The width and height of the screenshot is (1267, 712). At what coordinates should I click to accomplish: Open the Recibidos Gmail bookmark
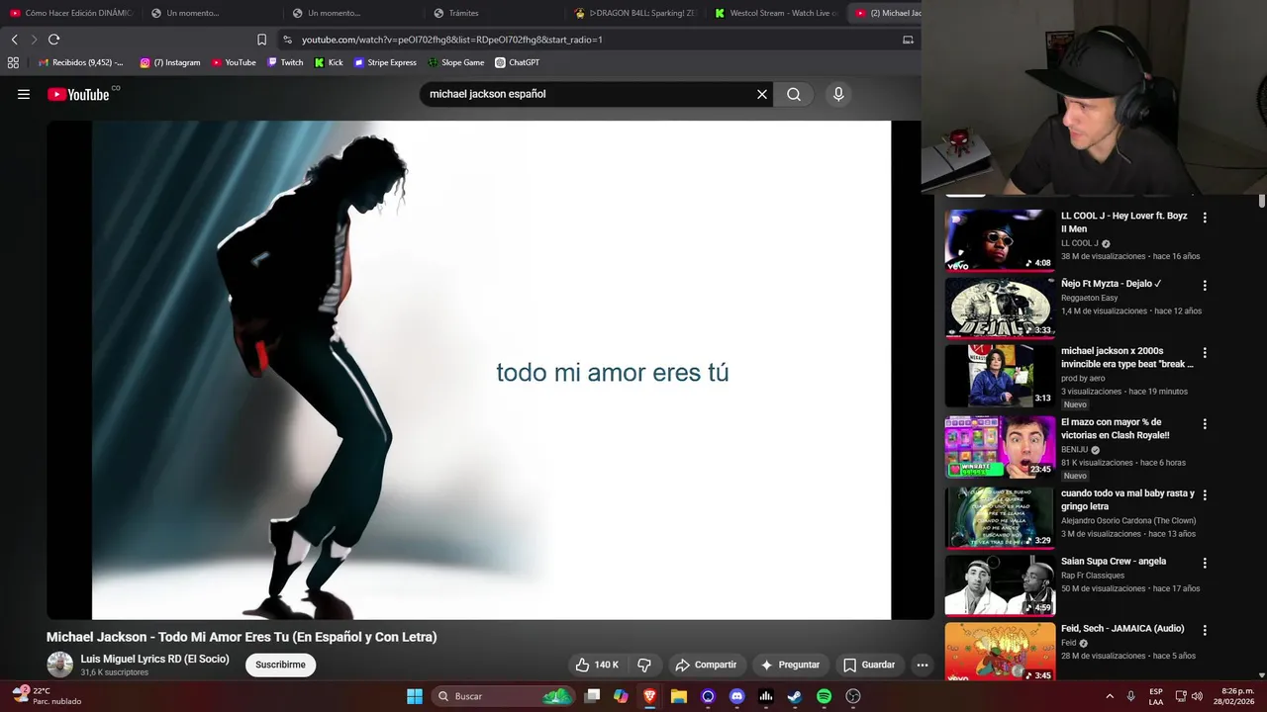click(81, 62)
